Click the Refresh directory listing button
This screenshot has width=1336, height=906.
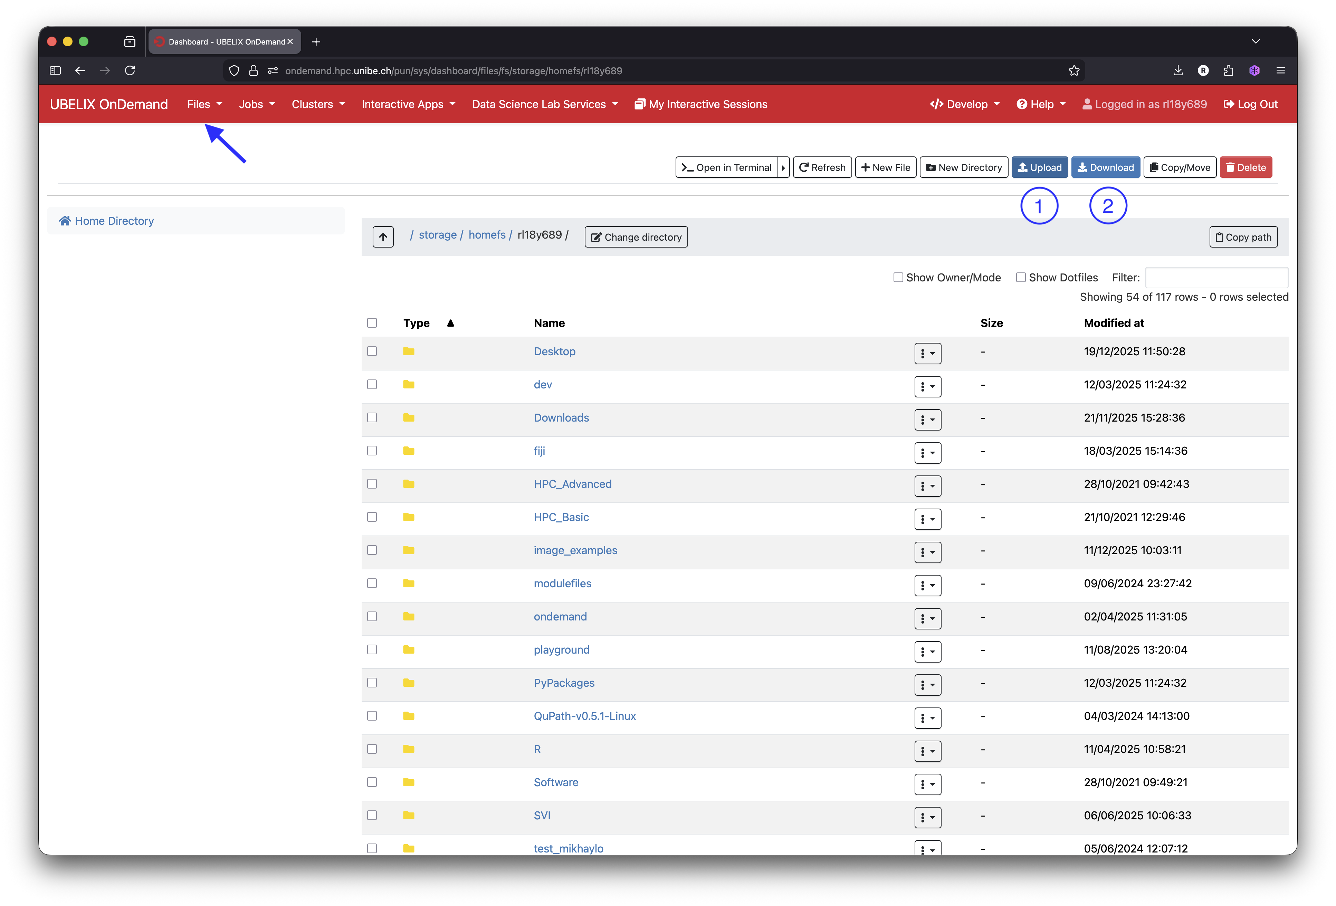coord(822,167)
